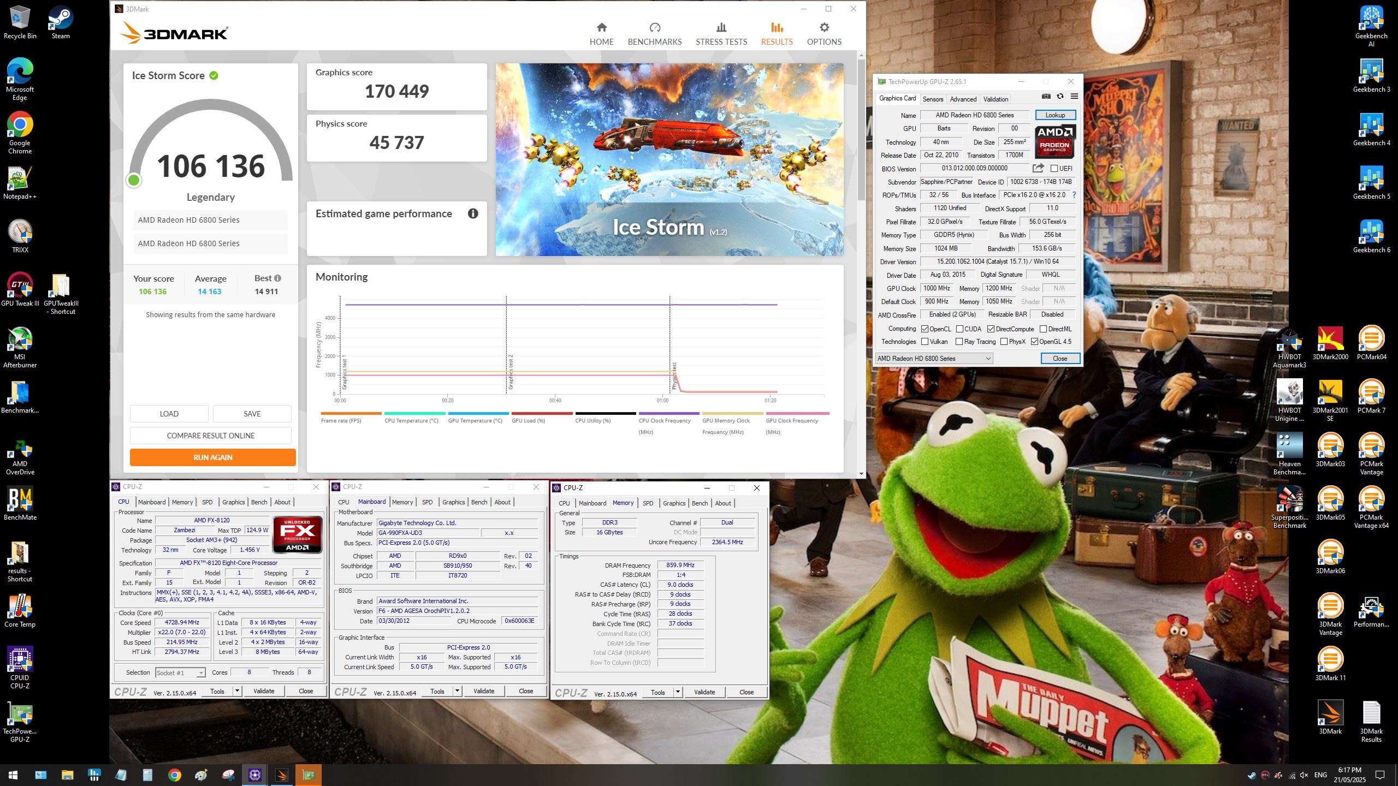
Task: Open STRESS TESTS in 3DMark navigation
Action: [721, 34]
